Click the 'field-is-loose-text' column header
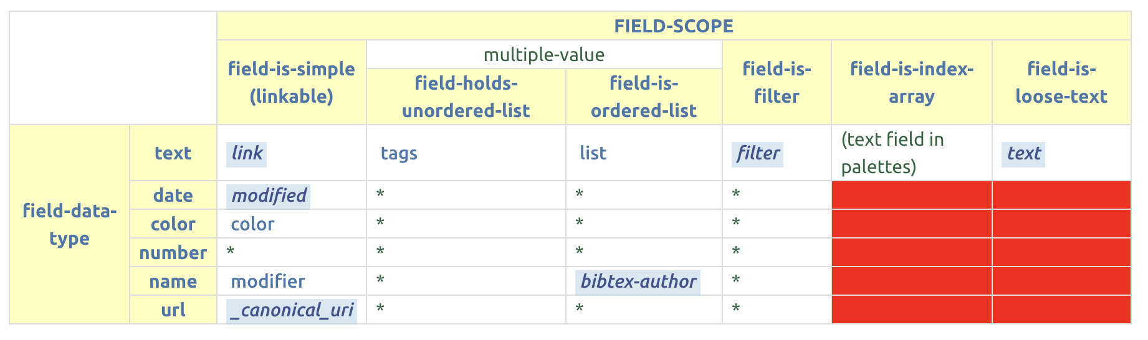Screen dimensions: 1148x340 click(x=1061, y=82)
